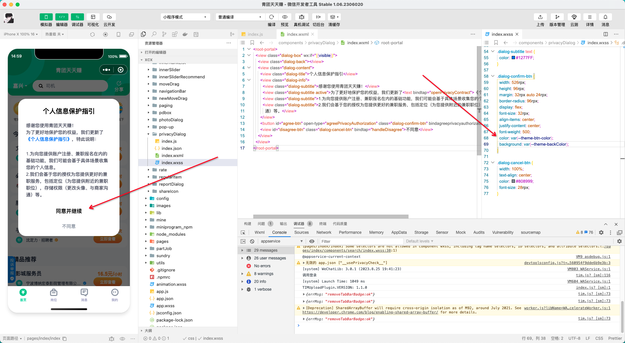The image size is (625, 343).
Task: Click the Prettier status bar item
Action: (615, 338)
